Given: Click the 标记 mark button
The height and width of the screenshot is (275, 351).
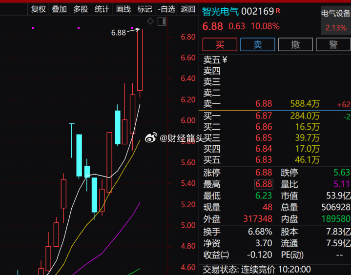Looking at the screenshot, I should [x=145, y=9].
